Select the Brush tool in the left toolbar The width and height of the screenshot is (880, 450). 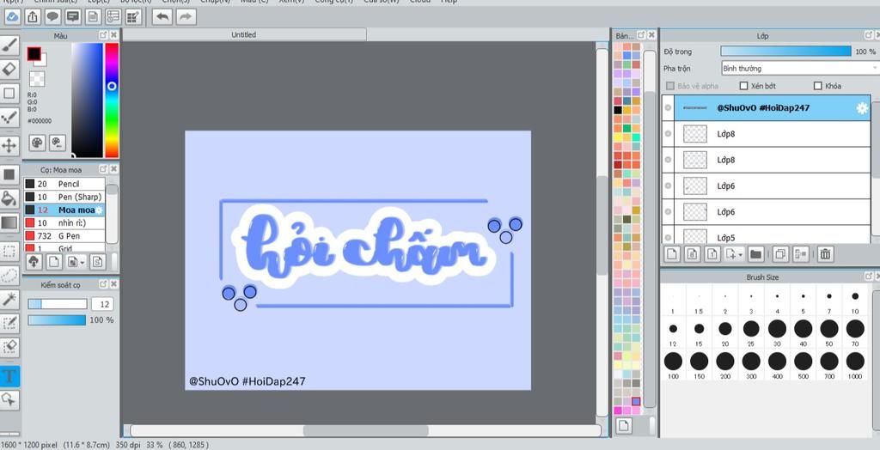point(9,45)
